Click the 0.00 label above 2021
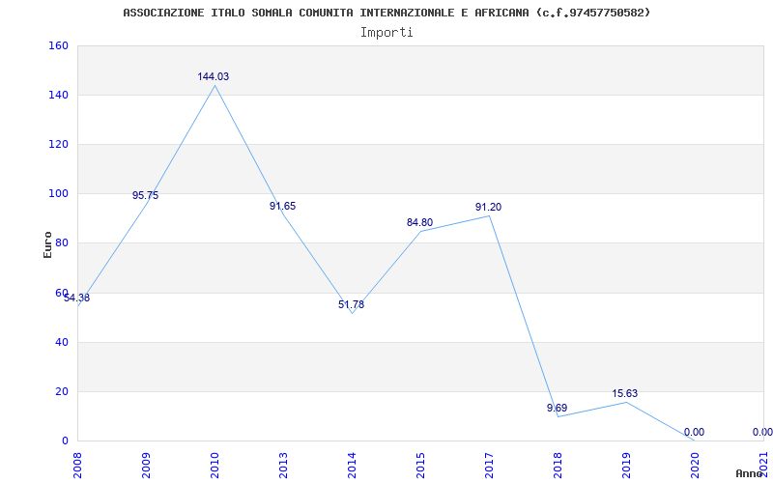This screenshot has width=773, height=483. point(762,432)
